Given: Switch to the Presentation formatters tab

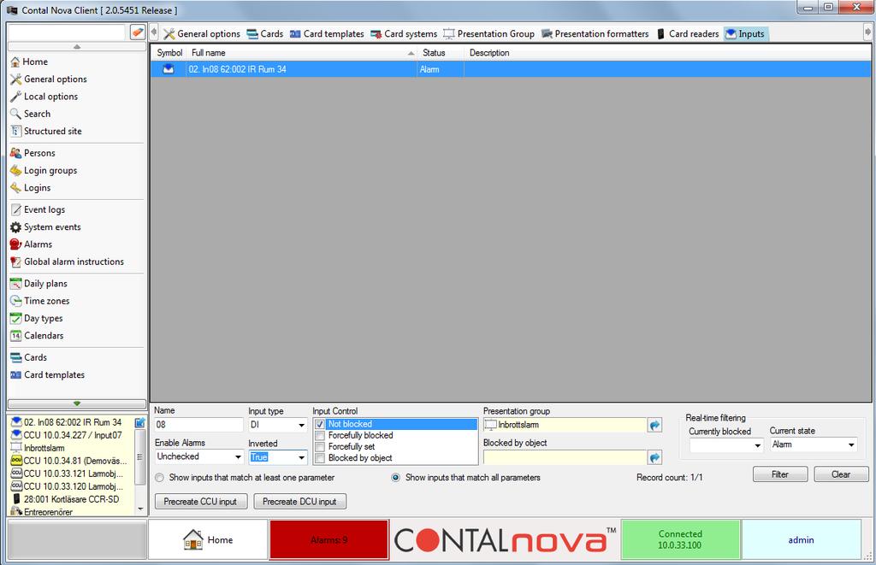Looking at the screenshot, I should point(595,33).
